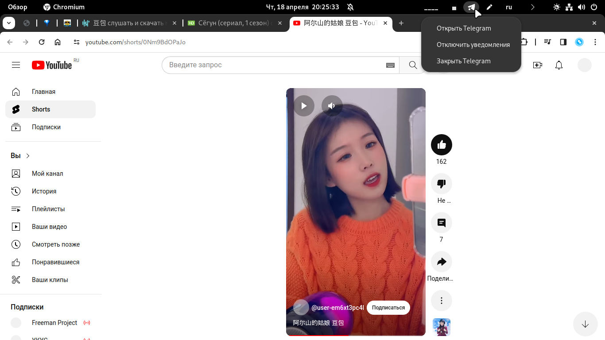605x340 pixels.
Task: Switch the 'ru' keyboard layout indicator
Action: [509, 7]
